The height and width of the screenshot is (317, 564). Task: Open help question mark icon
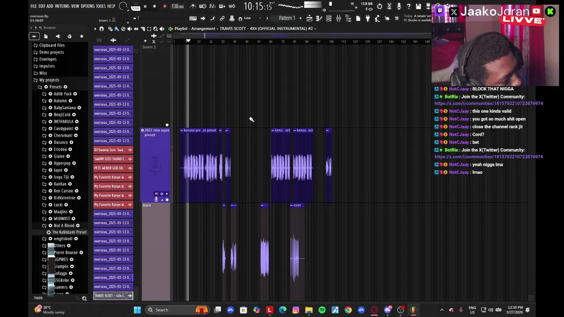pyautogui.click(x=408, y=6)
